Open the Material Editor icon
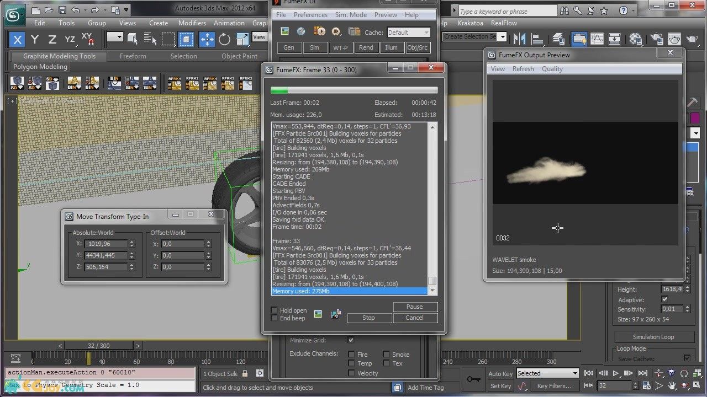This screenshot has width=707, height=397. pyautogui.click(x=636, y=39)
